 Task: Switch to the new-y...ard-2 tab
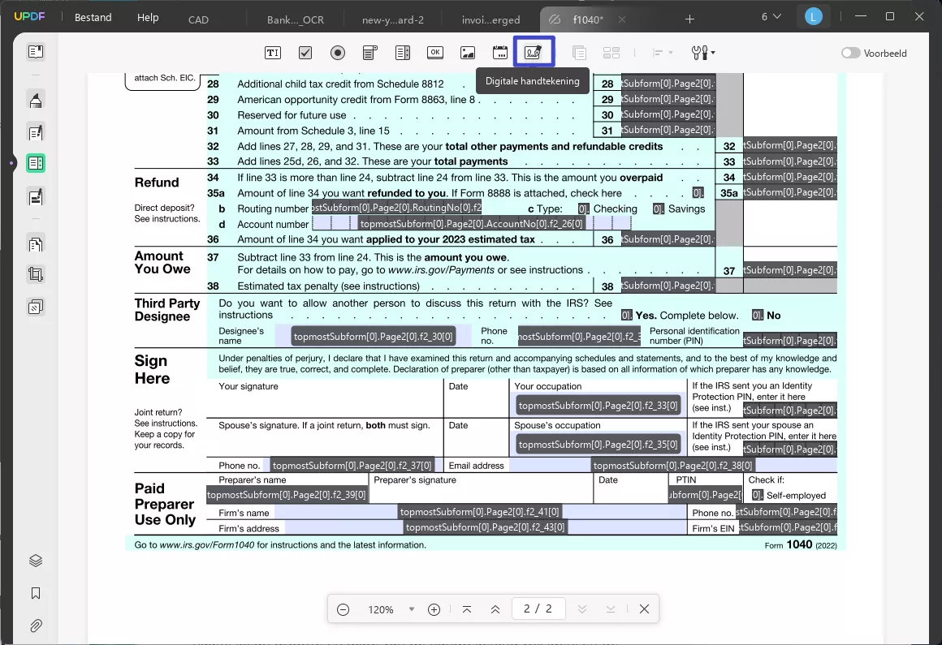click(393, 19)
